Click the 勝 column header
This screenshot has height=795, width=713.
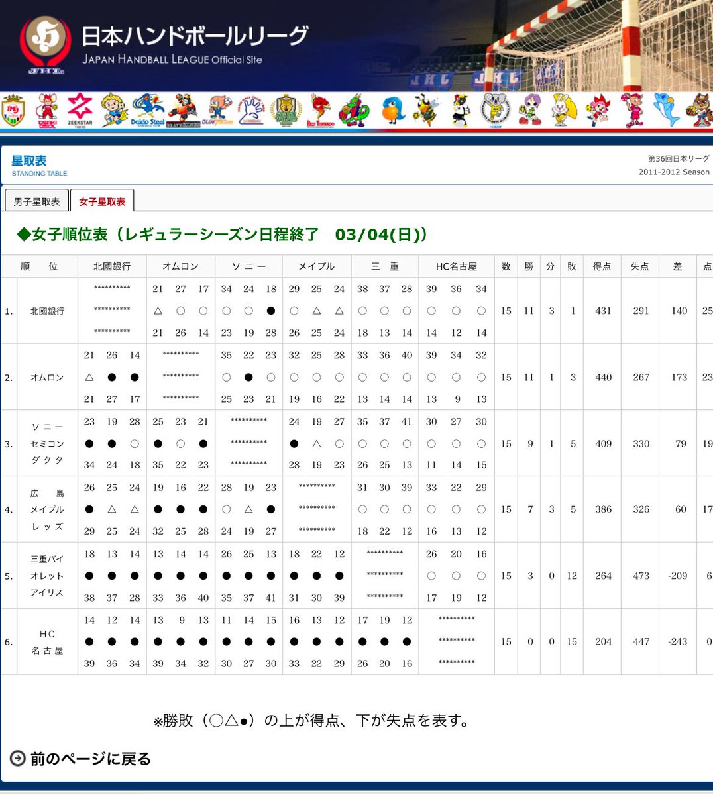pos(529,266)
